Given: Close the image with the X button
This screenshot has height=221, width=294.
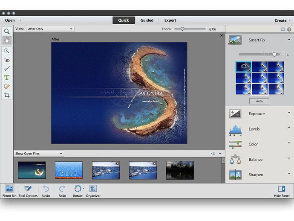Looking at the screenshot, I should click(x=222, y=35).
